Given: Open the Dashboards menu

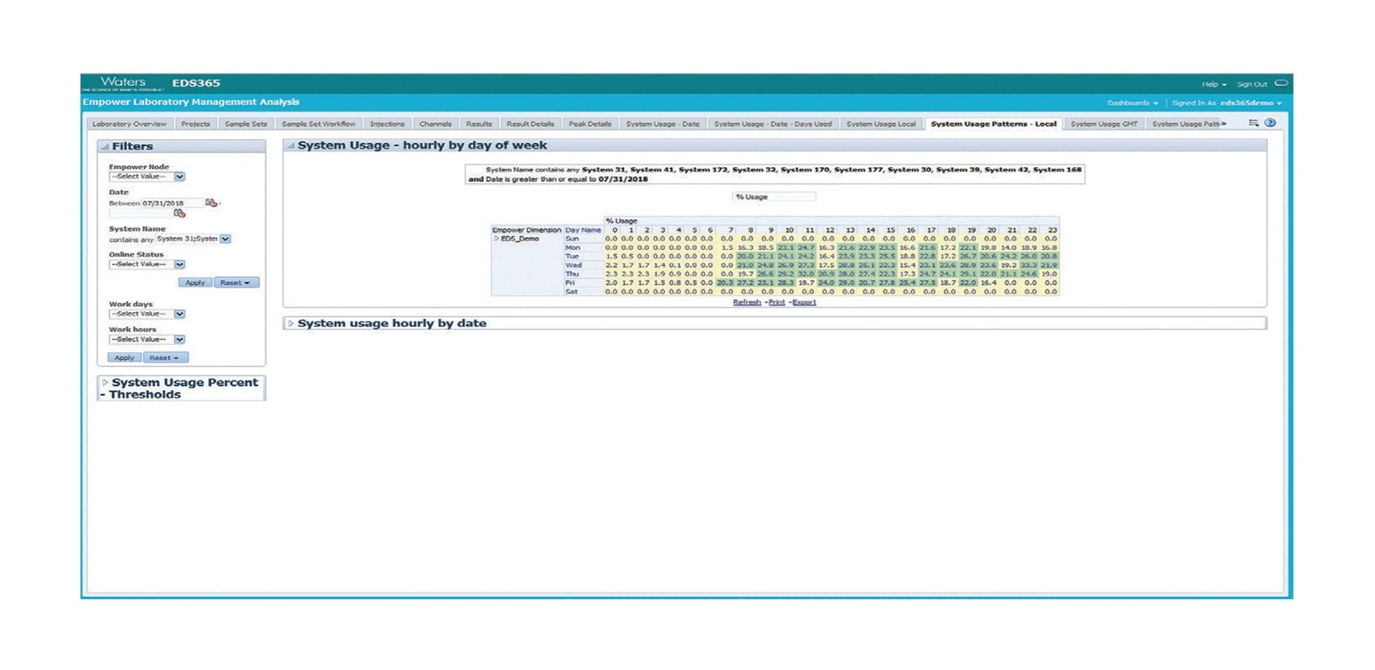Looking at the screenshot, I should [x=1132, y=103].
